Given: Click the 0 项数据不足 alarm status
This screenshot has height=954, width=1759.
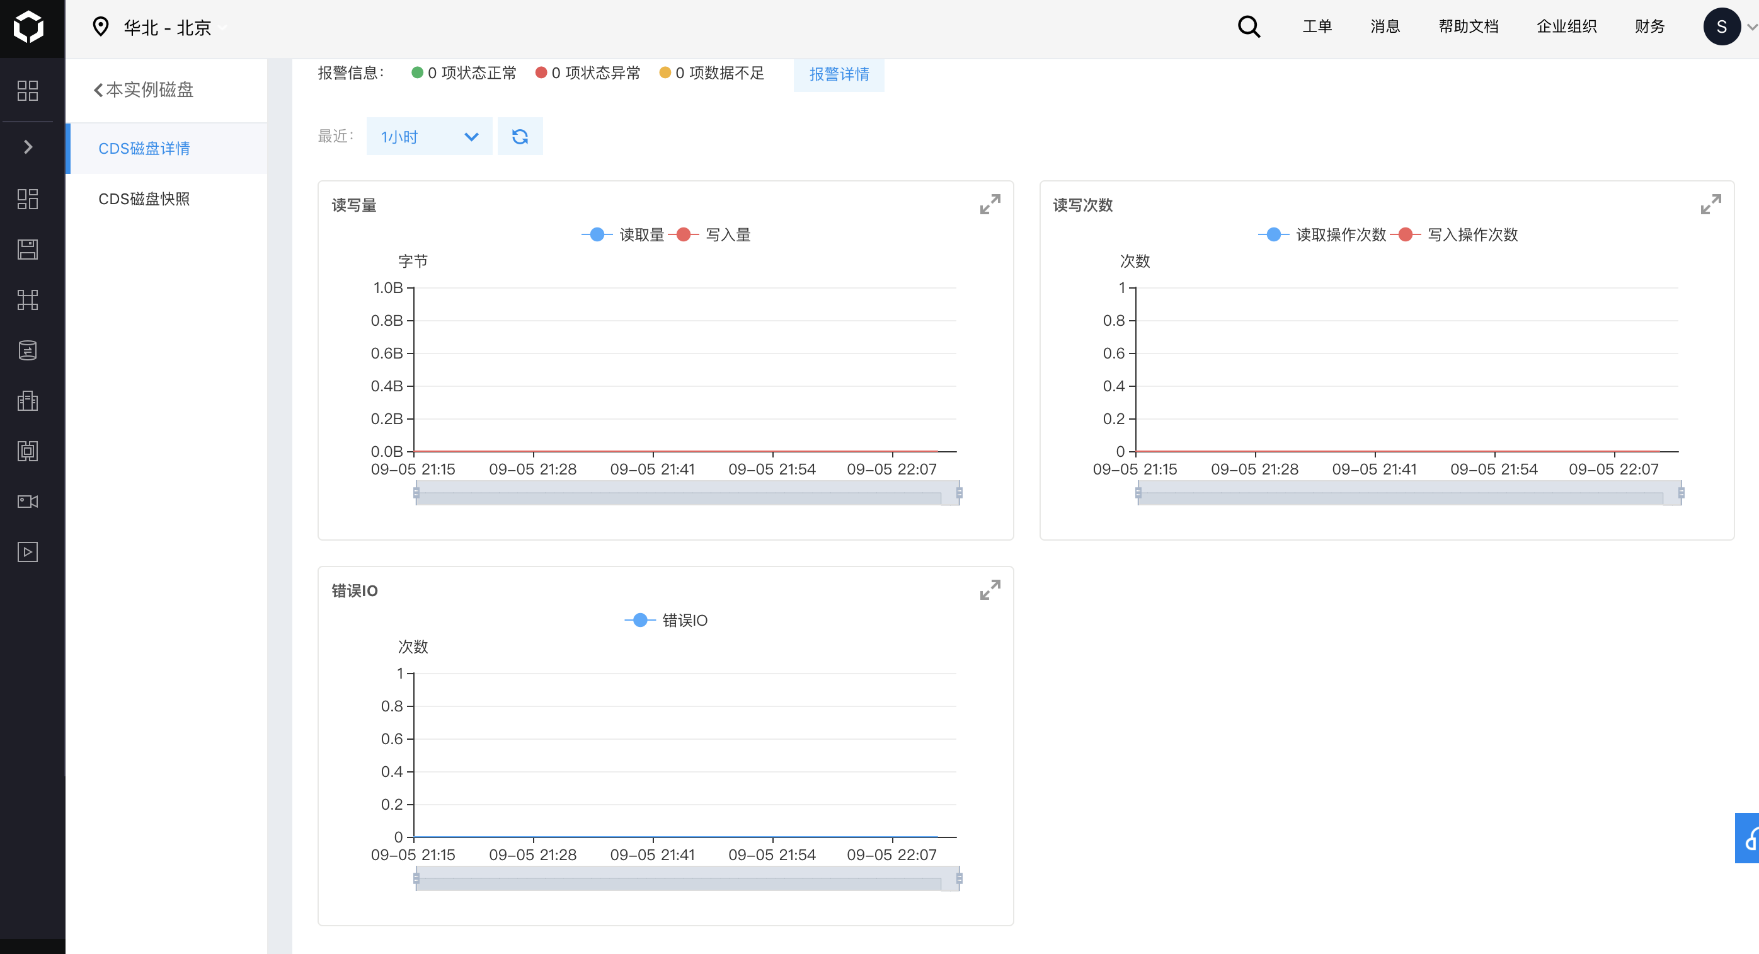Looking at the screenshot, I should 711,72.
